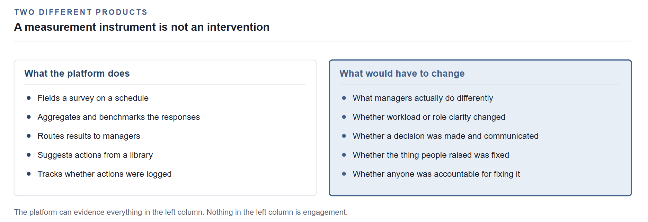Click the 'TWO DIFFERENT PRODUCTS' eyebrow label
The height and width of the screenshot is (222, 648).
tap(81, 12)
